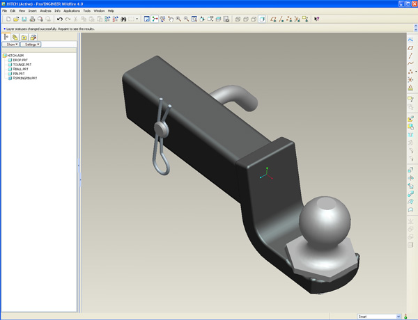Open the Insert menu
418x320 pixels.
(33, 11)
